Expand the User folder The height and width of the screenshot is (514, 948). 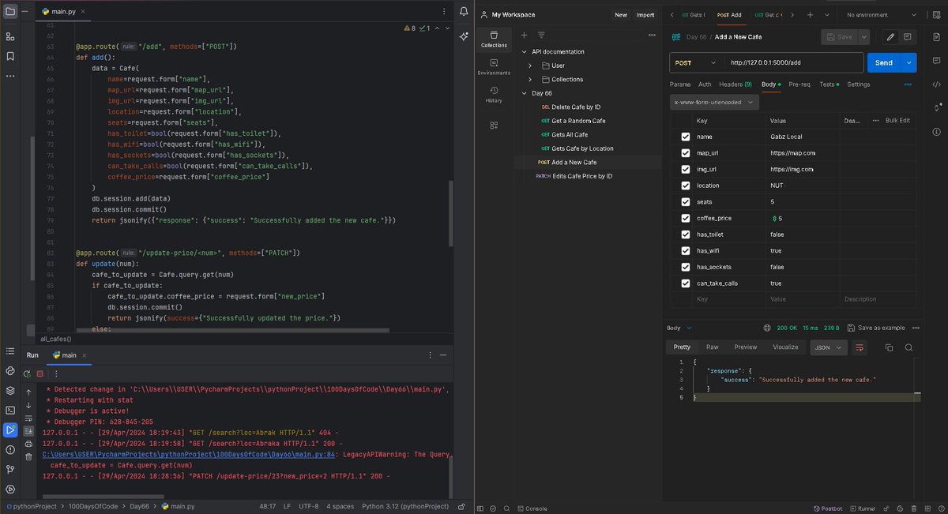(530, 66)
